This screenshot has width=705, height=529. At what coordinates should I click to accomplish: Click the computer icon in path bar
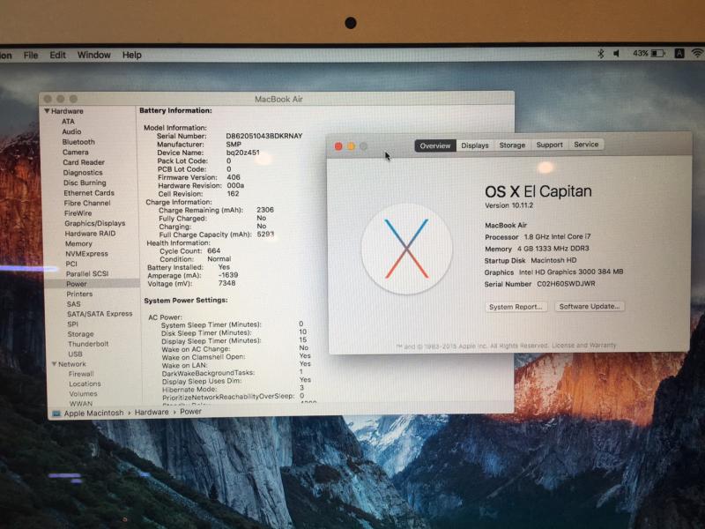pos(56,413)
